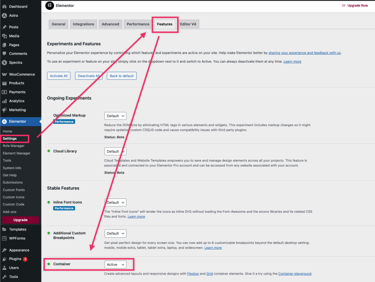Viewport: 375px width, 282px height.
Task: Open the Container Active dropdown
Action: [x=115, y=264]
